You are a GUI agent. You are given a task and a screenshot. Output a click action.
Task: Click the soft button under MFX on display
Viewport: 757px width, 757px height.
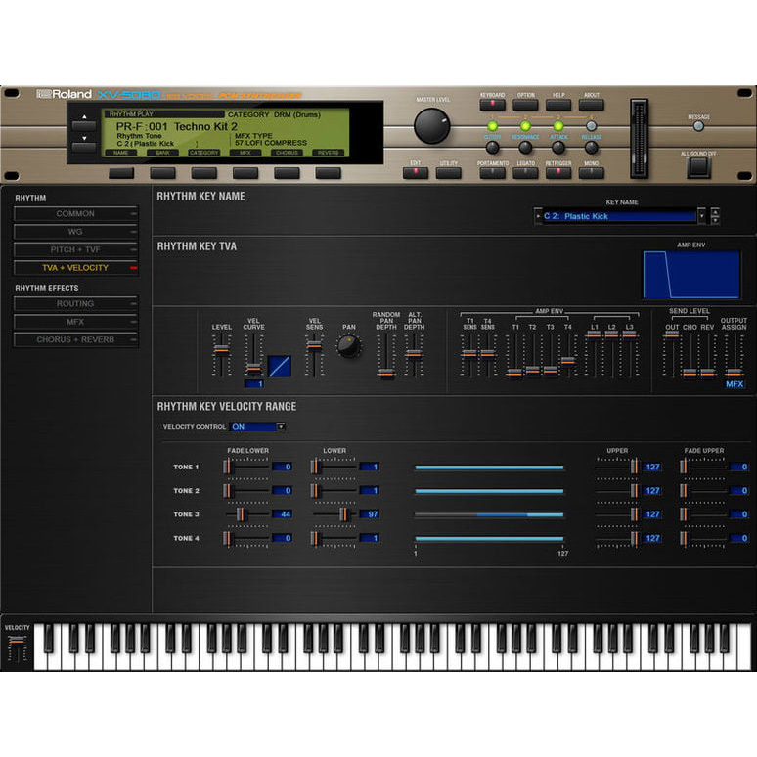coord(245,173)
